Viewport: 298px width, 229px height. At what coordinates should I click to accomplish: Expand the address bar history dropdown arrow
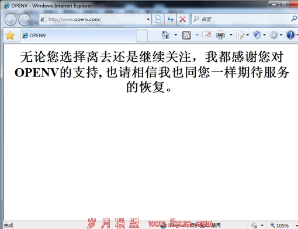coord(148,19)
